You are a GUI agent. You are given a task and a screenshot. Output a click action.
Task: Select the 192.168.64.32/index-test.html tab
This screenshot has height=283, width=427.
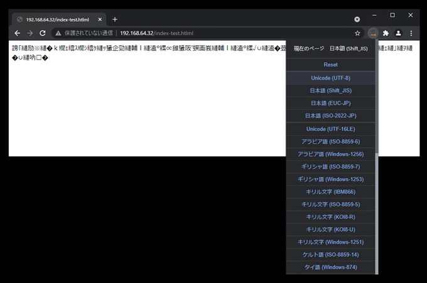point(59,19)
